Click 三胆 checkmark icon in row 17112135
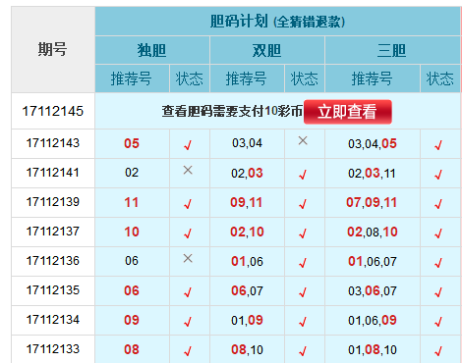This screenshot has height=363, width=462. 438,292
